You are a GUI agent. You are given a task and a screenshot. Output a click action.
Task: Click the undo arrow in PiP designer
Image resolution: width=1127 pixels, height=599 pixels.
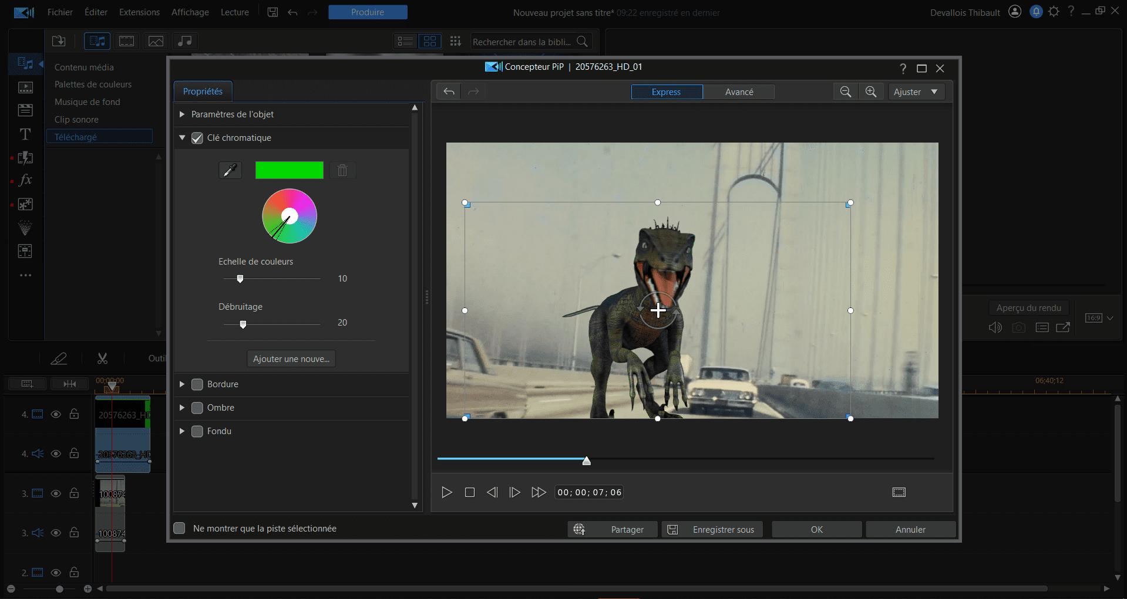449,92
